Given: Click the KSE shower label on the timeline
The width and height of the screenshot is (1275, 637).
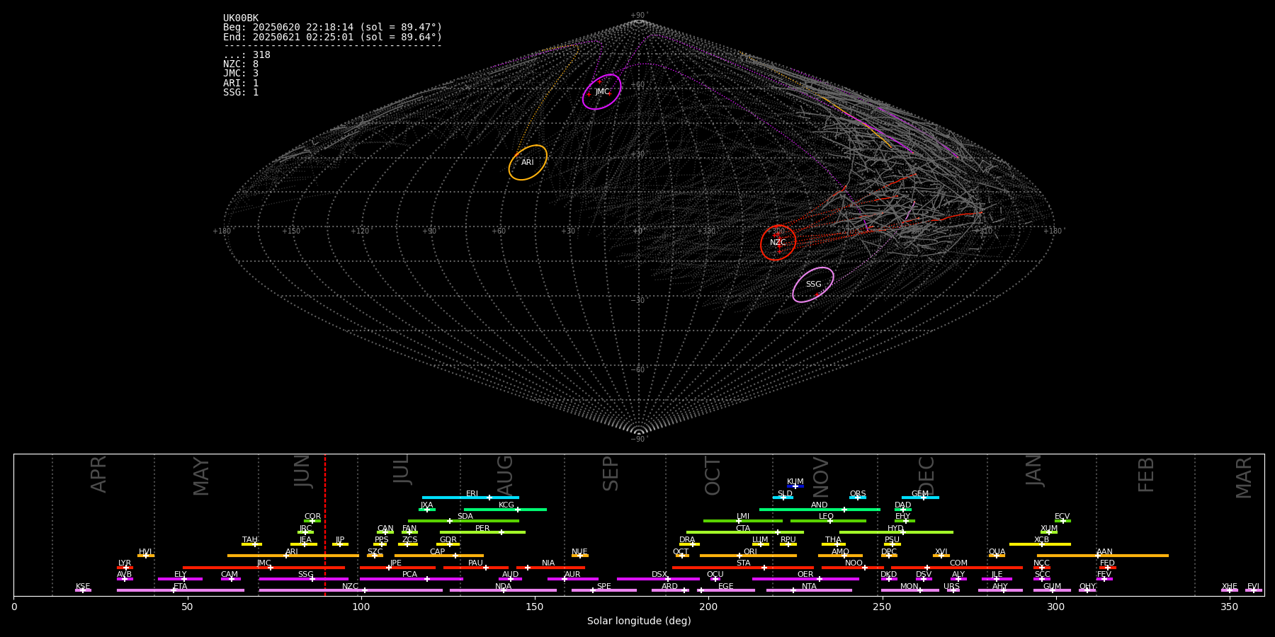Looking at the screenshot, I should [83, 587].
